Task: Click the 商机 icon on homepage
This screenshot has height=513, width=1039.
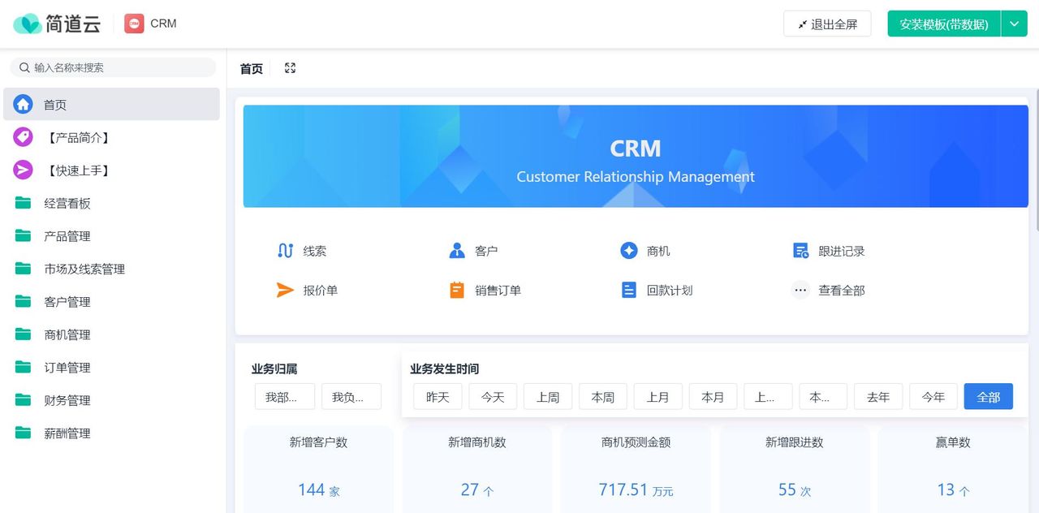Action: 628,250
